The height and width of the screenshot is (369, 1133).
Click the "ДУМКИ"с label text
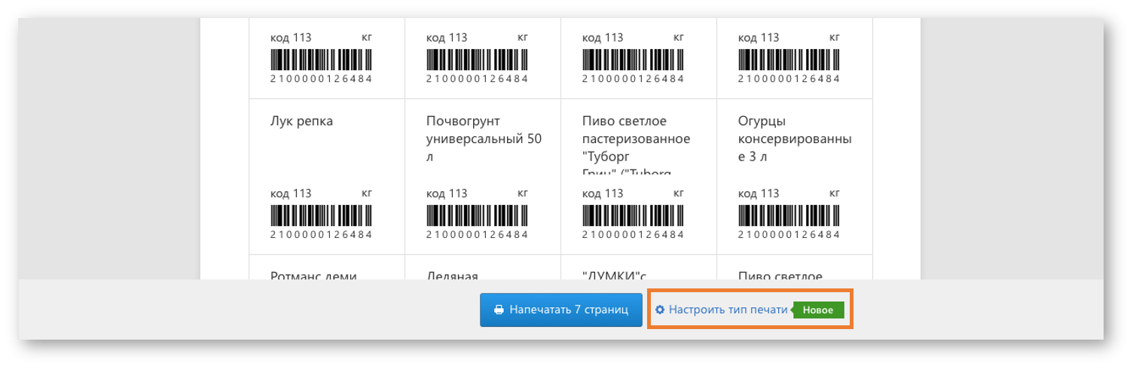coord(615,275)
